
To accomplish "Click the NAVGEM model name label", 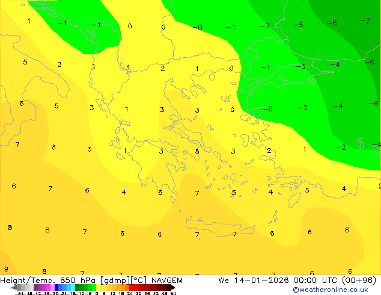I will point(167,280).
